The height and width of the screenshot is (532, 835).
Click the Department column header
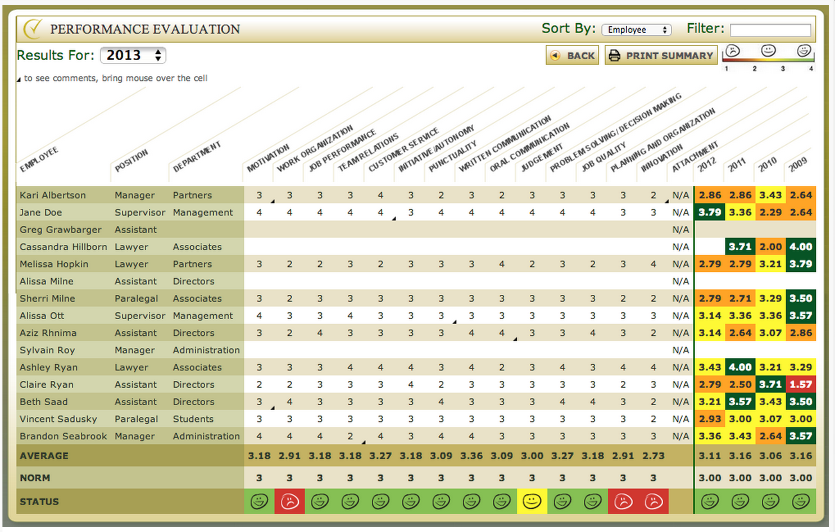pyautogui.click(x=197, y=157)
